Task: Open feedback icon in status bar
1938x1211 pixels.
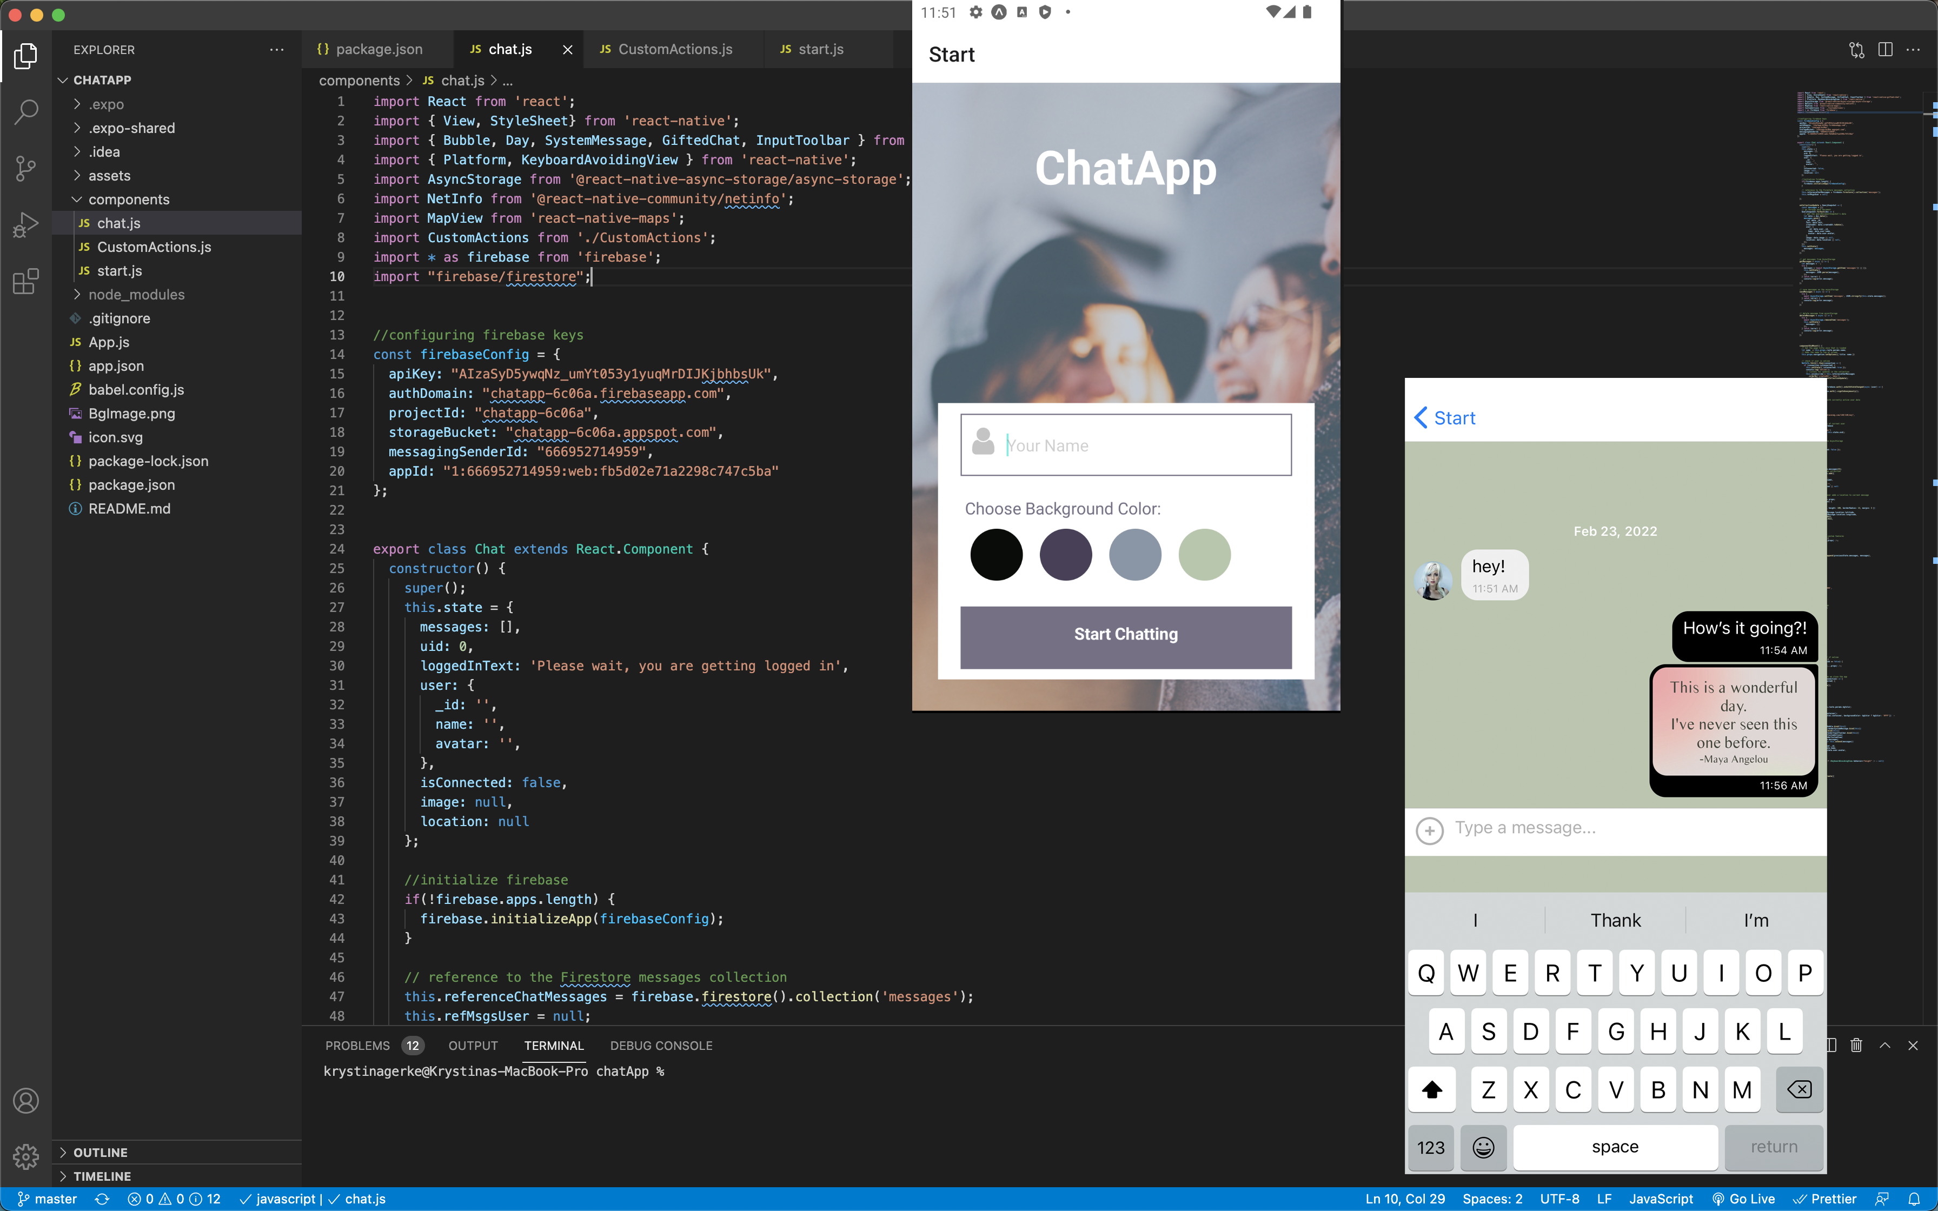Action: (1882, 1199)
